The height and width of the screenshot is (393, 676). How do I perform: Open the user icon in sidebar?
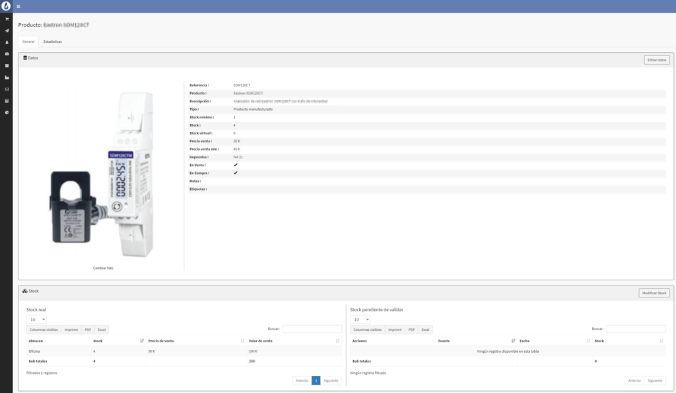click(x=7, y=42)
